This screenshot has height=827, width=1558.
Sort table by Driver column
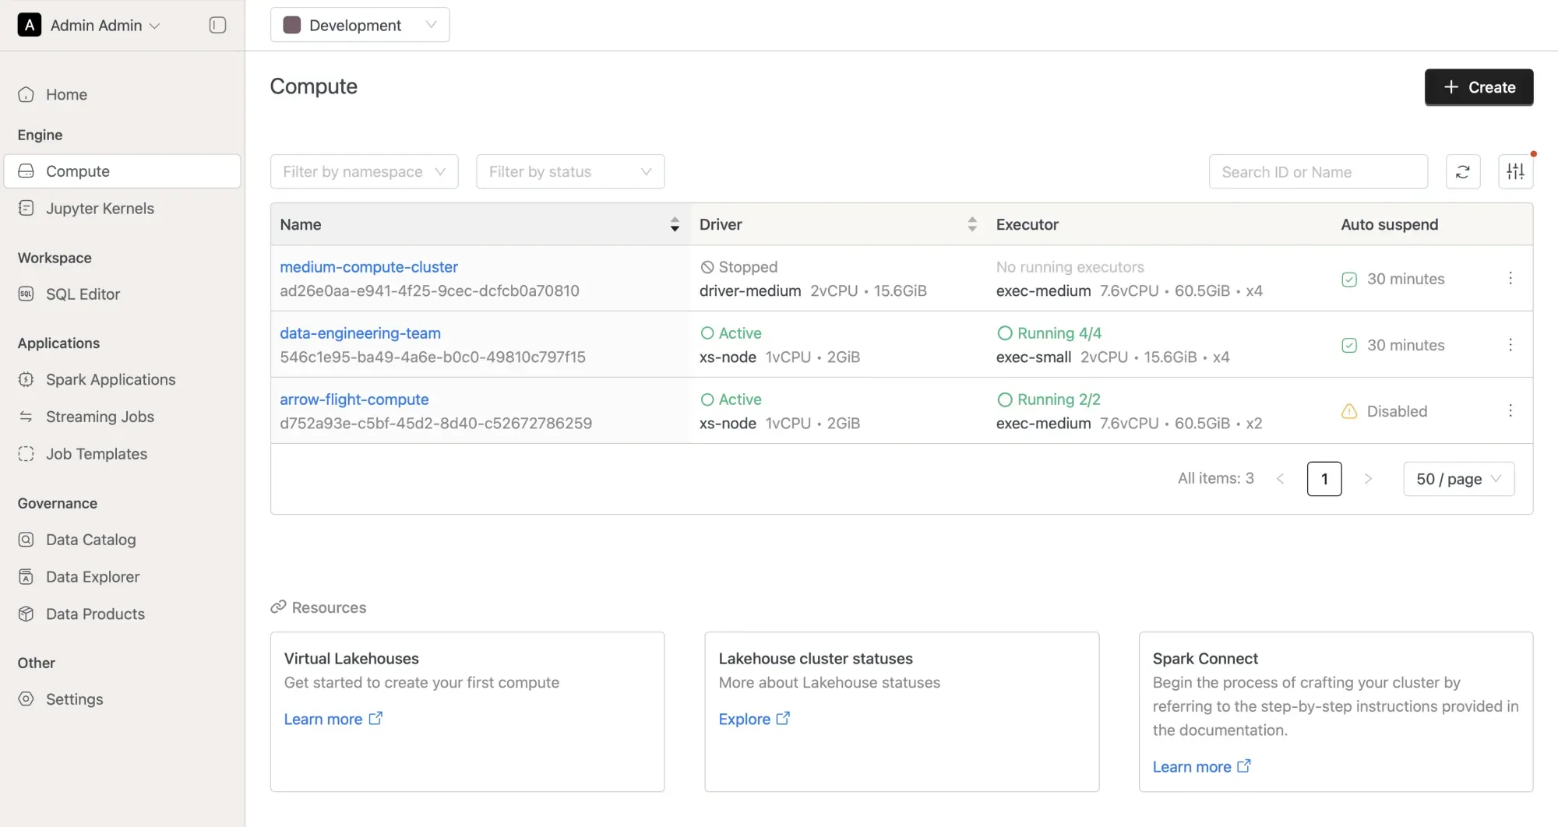(x=971, y=225)
